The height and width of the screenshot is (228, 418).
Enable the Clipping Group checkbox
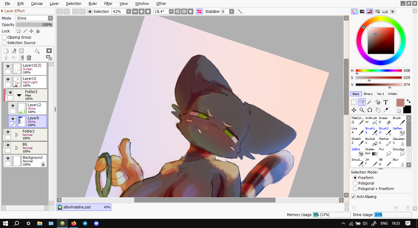tap(4, 37)
